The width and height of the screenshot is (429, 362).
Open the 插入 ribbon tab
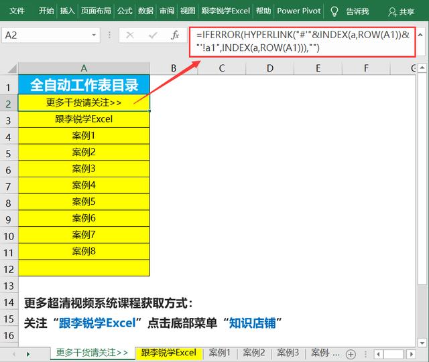click(67, 11)
